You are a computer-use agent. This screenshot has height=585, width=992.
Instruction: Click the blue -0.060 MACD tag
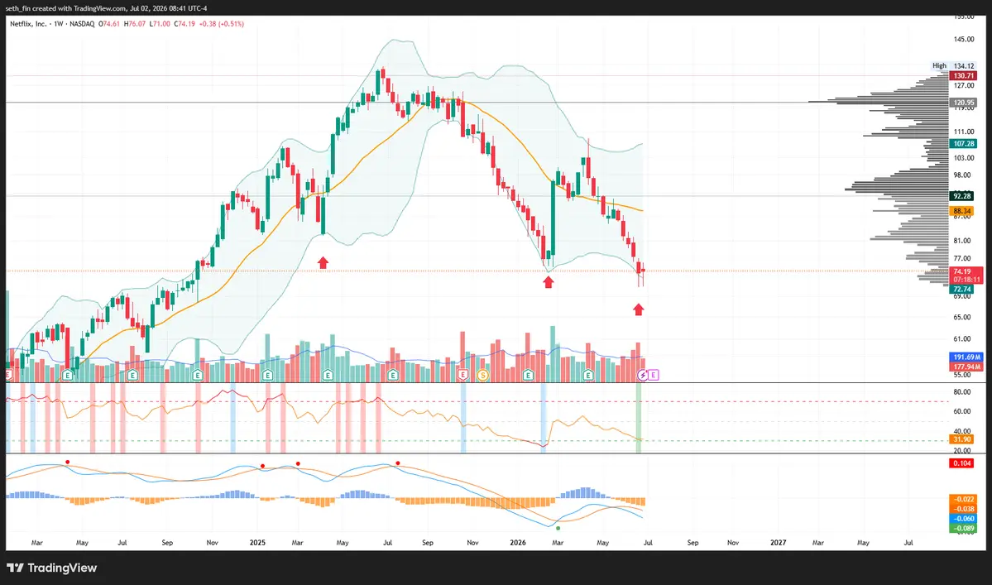963,519
